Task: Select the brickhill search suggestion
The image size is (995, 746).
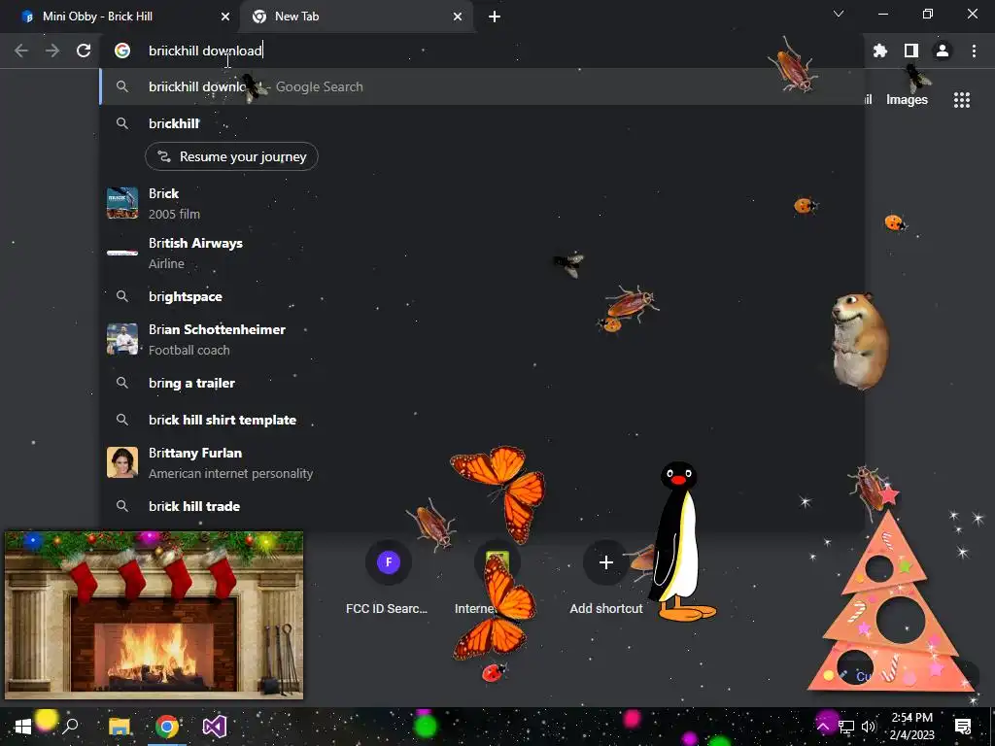Action: 482,123
